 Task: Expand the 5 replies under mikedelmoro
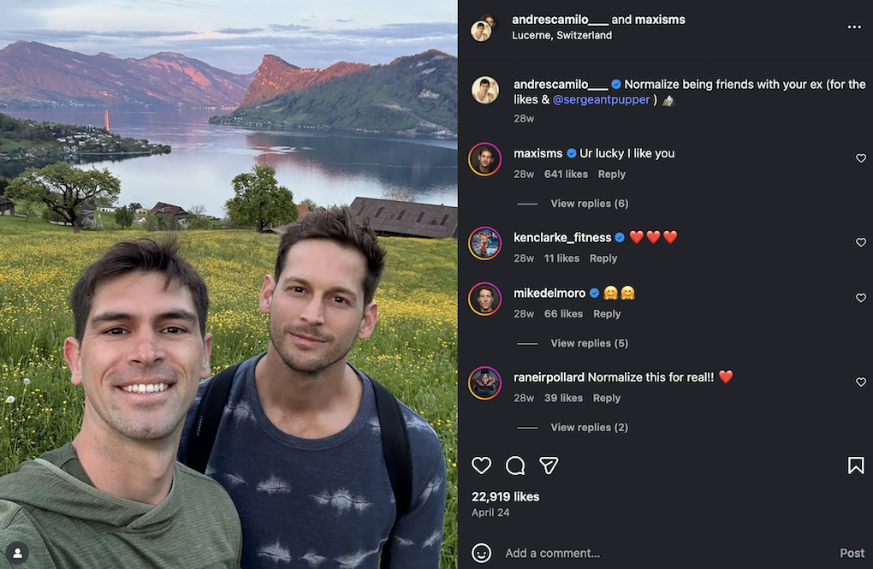589,343
